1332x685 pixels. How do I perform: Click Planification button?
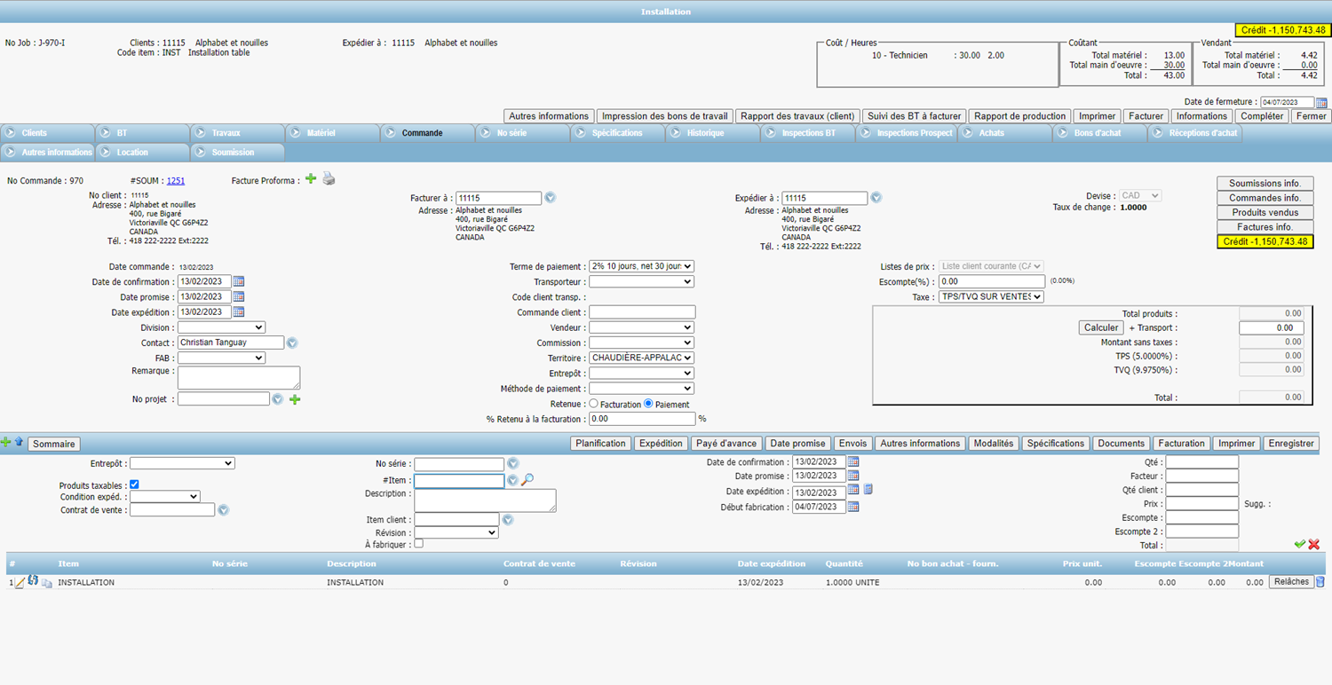click(600, 444)
